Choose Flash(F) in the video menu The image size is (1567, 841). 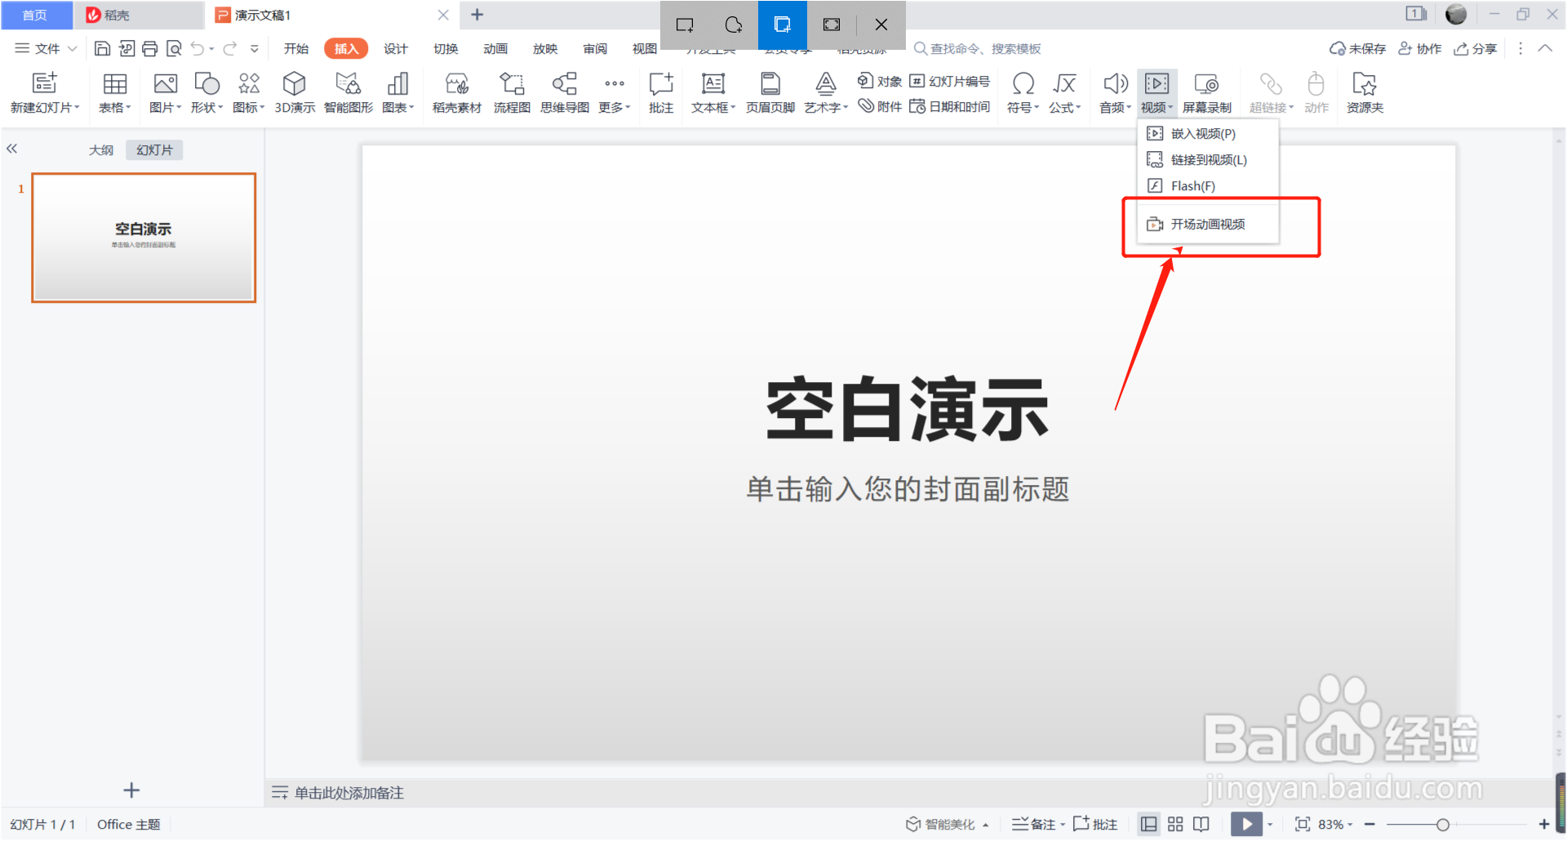pos(1208,185)
